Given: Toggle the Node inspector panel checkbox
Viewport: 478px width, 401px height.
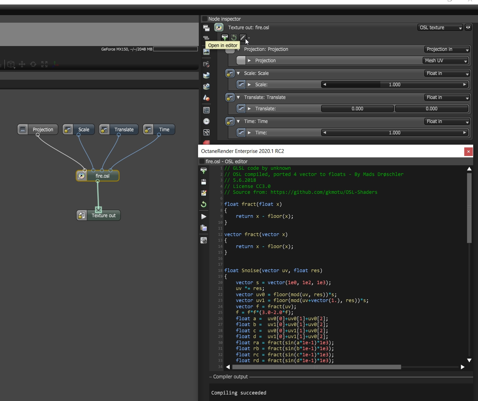Looking at the screenshot, I should coord(205,19).
